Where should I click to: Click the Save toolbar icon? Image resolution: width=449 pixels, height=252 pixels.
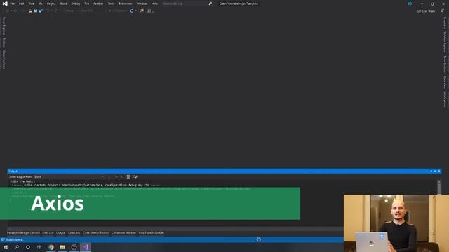(x=36, y=11)
